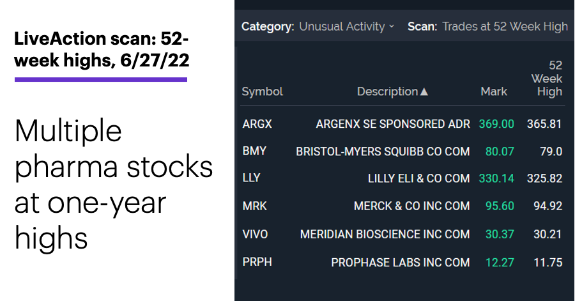Select the MRK ticker symbol
This screenshot has height=301, width=575.
pyautogui.click(x=254, y=206)
